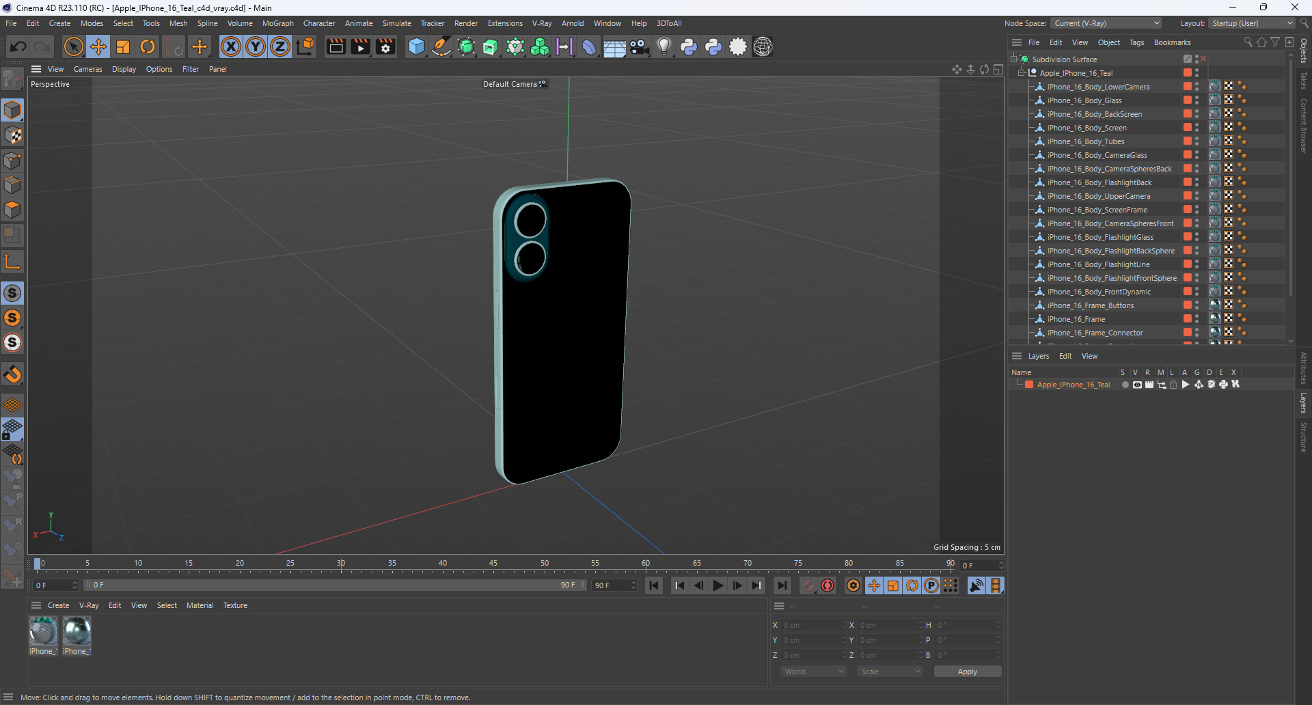Play the animation forward
This screenshot has width=1312, height=705.
click(x=717, y=585)
